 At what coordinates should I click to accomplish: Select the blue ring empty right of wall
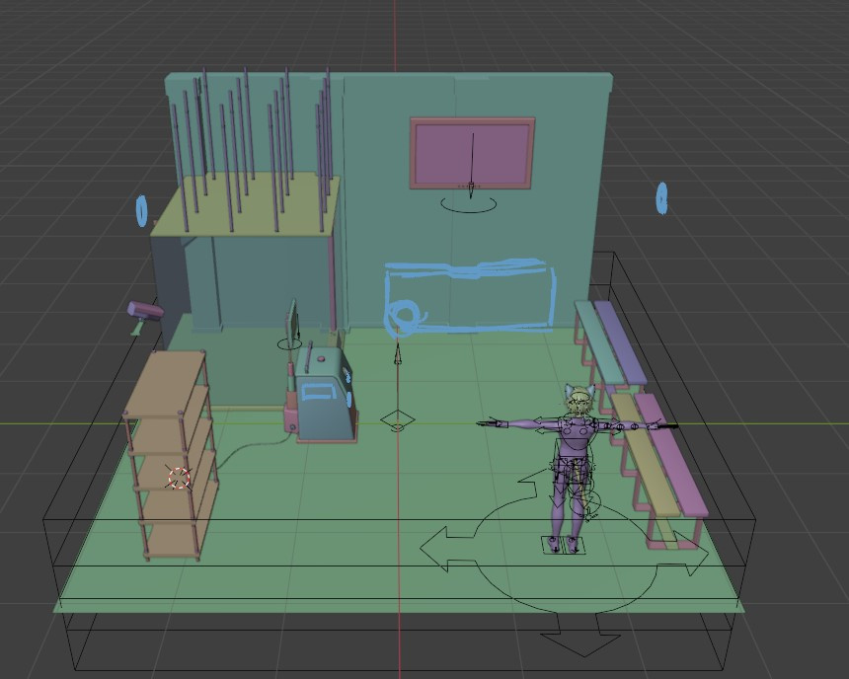pos(661,198)
